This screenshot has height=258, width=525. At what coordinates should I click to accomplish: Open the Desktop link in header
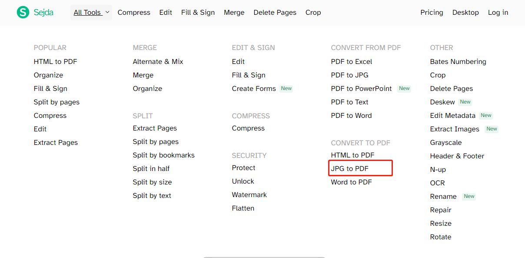pyautogui.click(x=465, y=13)
